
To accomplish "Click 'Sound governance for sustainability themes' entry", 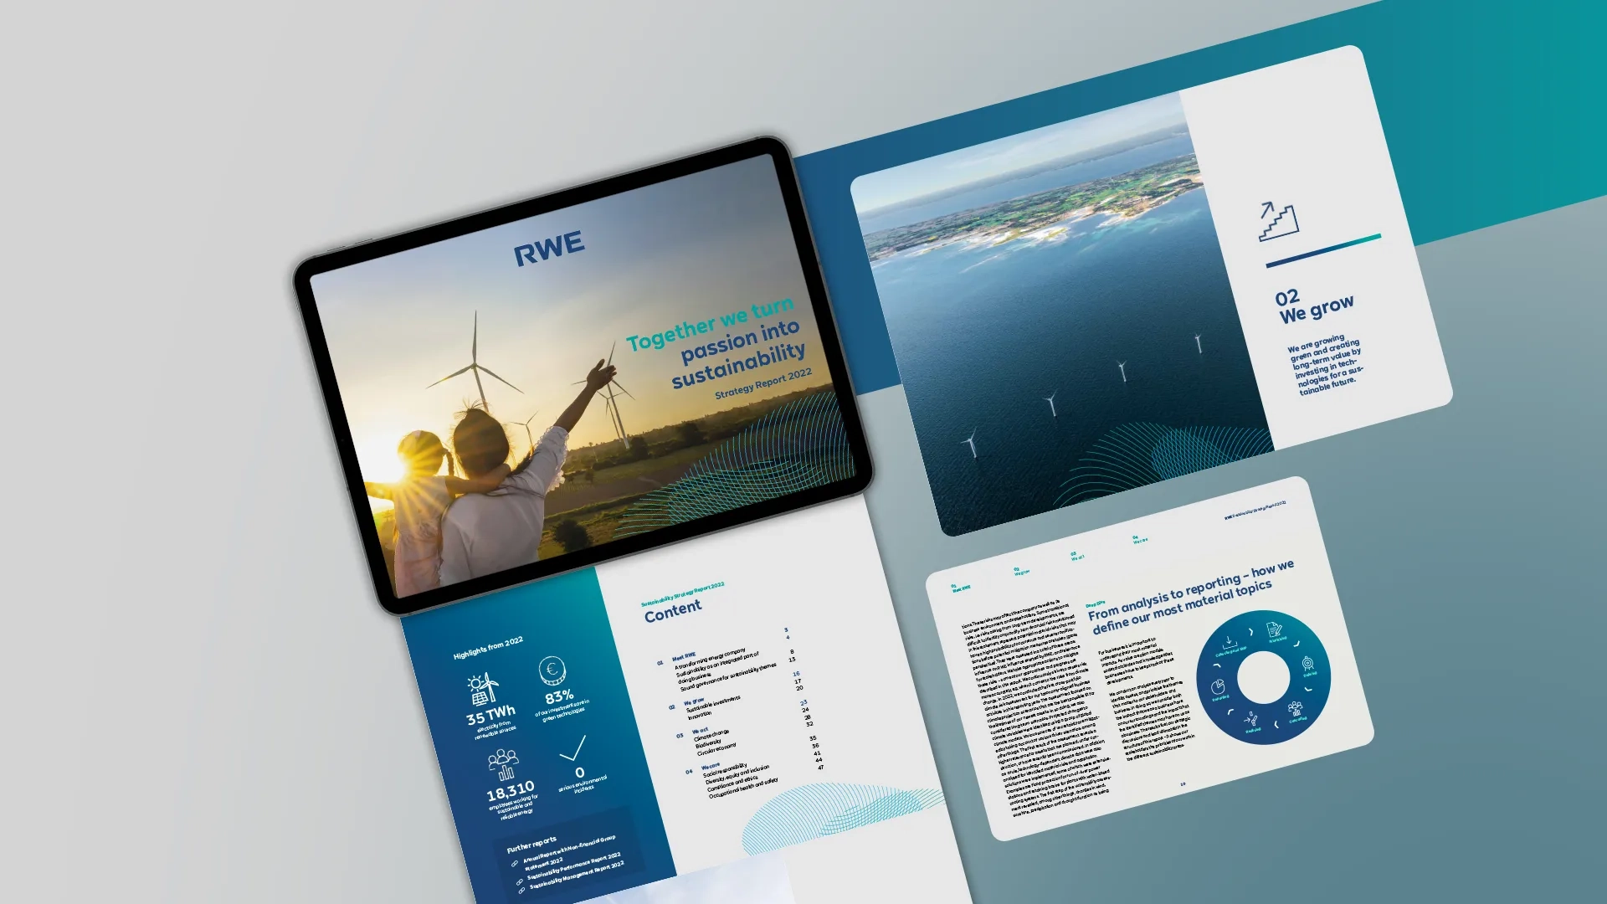I will (728, 676).
